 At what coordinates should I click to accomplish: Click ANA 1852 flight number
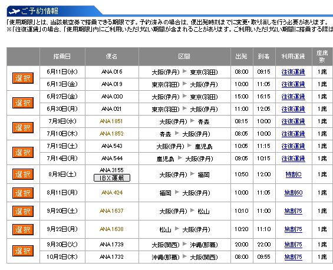click(111, 134)
